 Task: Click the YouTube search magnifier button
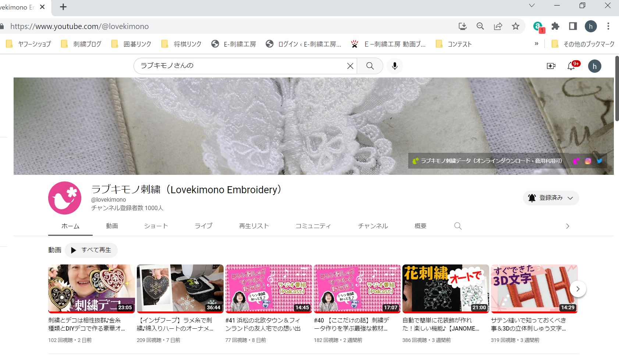point(370,66)
